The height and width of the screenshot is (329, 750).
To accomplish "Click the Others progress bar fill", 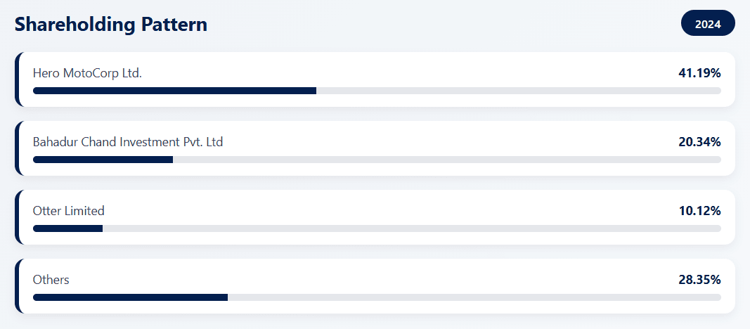I will (x=130, y=297).
